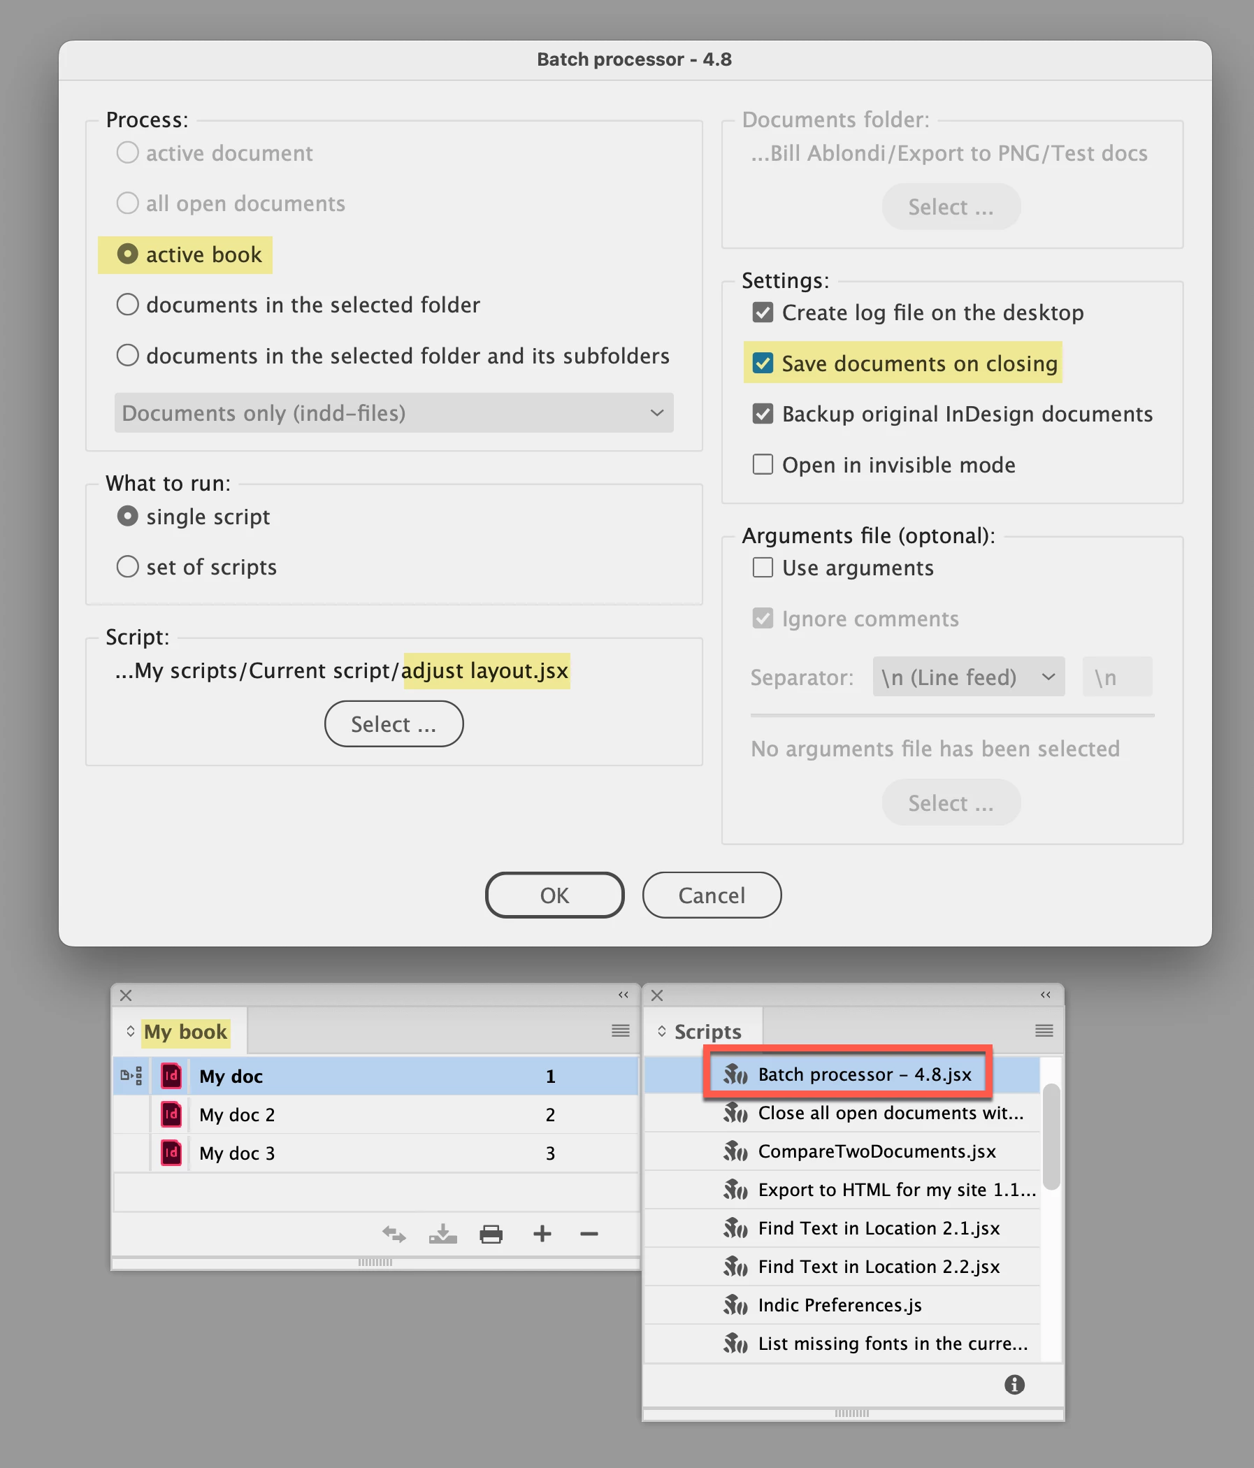Toggle Scripts panel expand arrows
Viewport: 1254px width, 1468px height.
pyautogui.click(x=662, y=1031)
